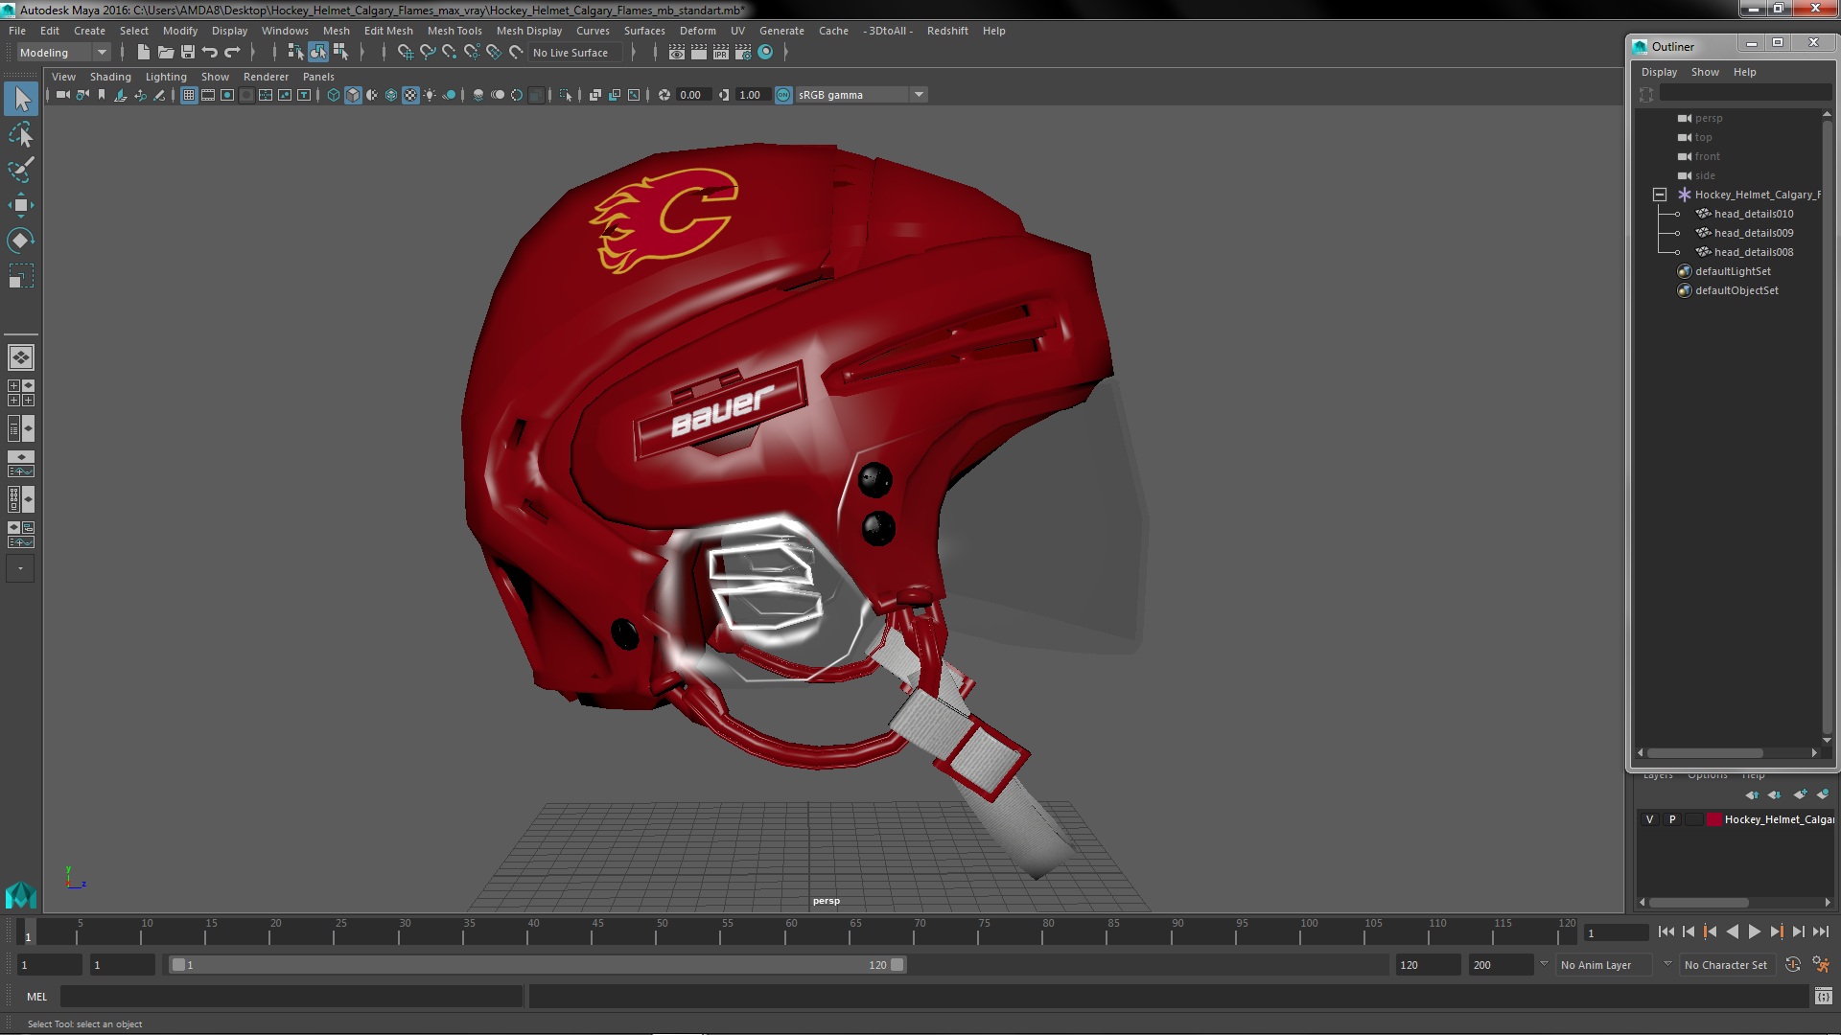1841x1035 pixels.
Task: Open the Edit Mesh menu
Action: click(x=388, y=31)
